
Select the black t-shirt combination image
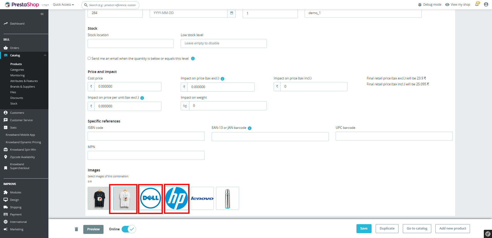99,198
